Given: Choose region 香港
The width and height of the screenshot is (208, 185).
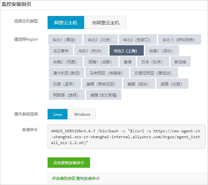Looking at the screenshot, I should (x=128, y=61).
